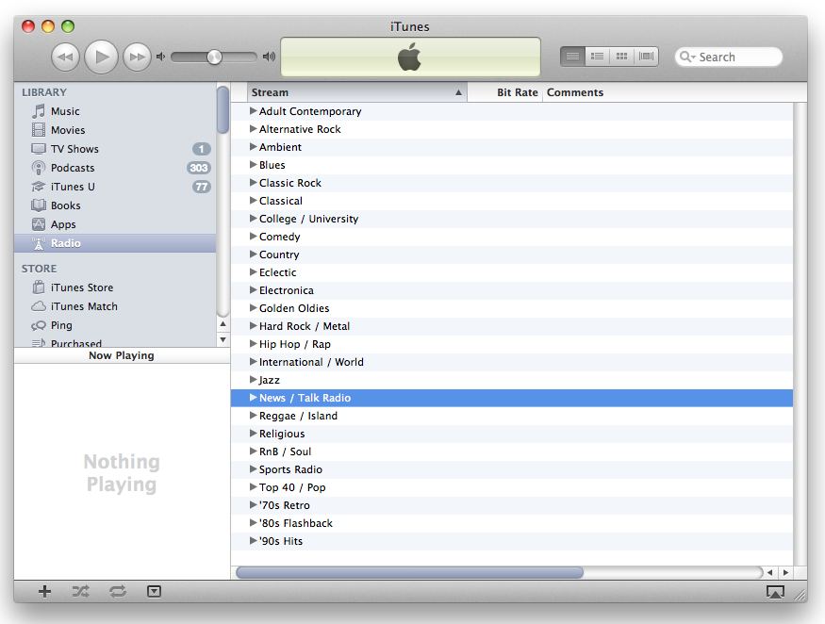Open the search magnifier options menu

click(687, 57)
